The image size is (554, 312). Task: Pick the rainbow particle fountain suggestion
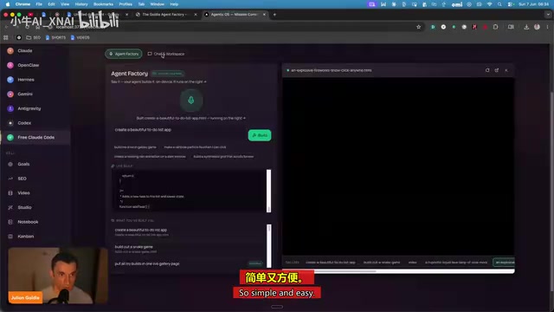point(195,146)
